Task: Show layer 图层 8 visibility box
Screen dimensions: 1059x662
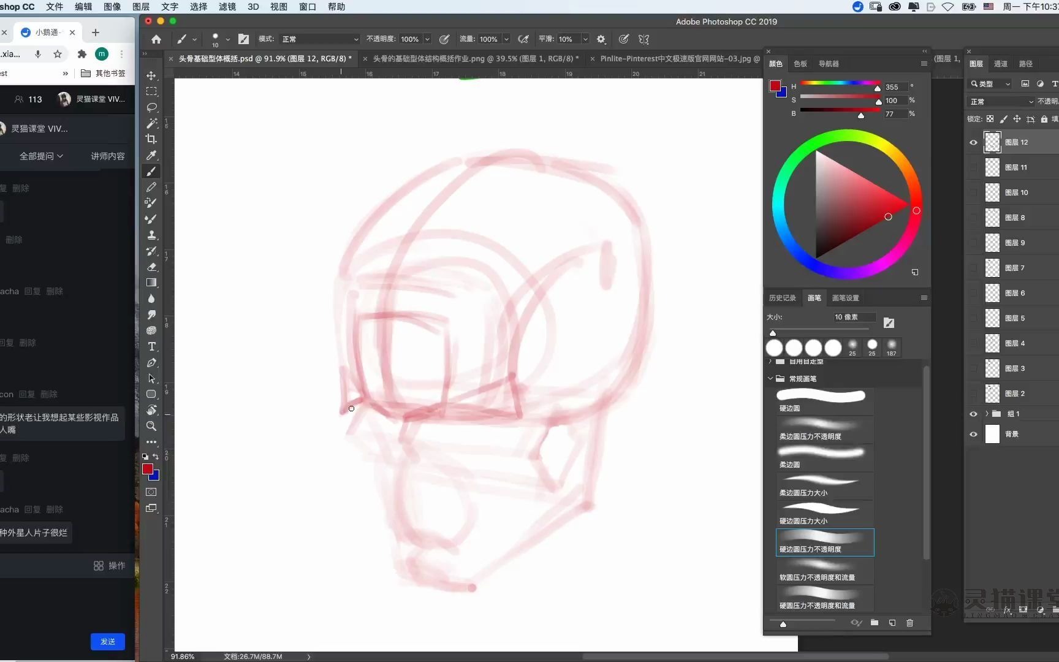Action: pos(973,218)
